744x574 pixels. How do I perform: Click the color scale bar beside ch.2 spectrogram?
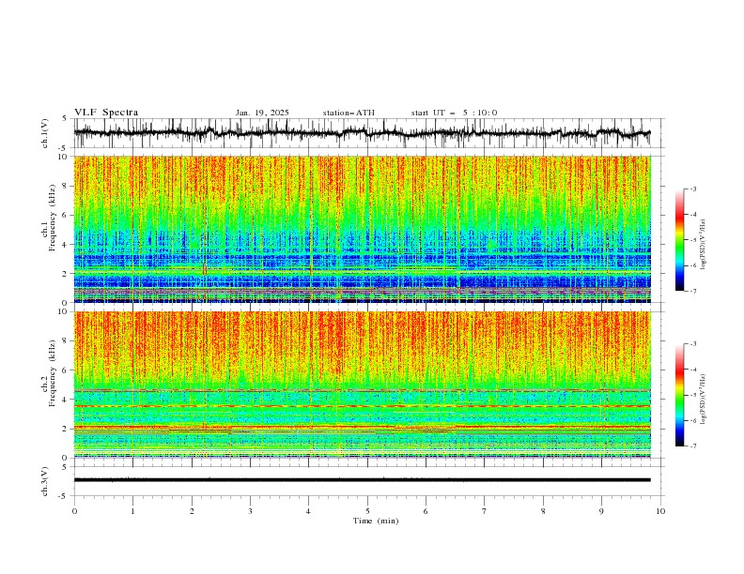click(679, 395)
